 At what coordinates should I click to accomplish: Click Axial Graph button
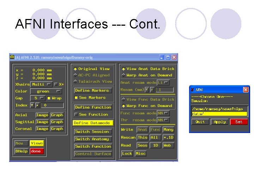[x=57, y=115]
